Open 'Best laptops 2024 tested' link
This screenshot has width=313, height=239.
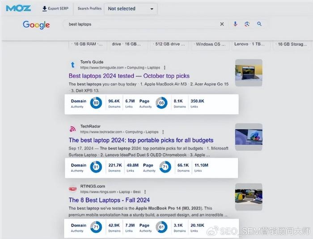[129, 76]
